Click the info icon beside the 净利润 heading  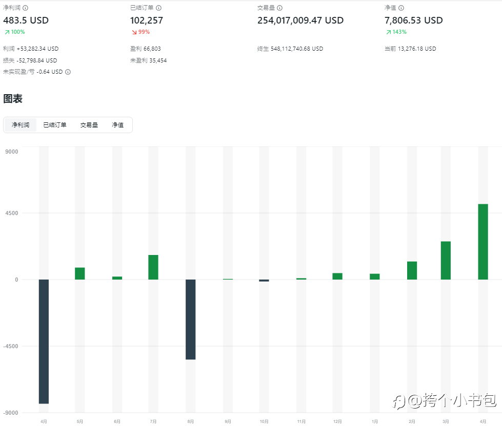click(x=26, y=8)
